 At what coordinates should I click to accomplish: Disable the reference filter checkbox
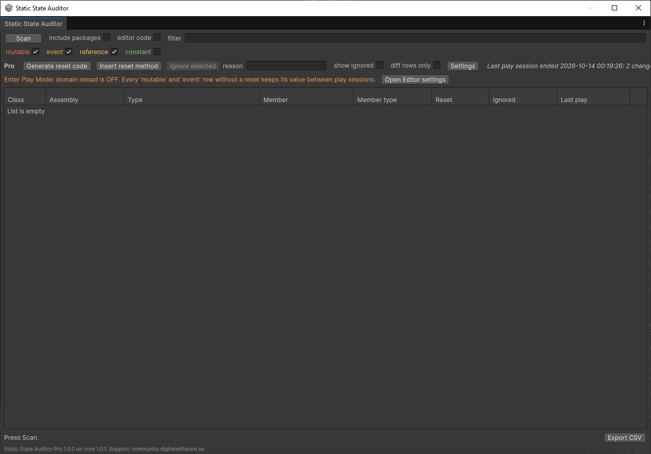point(114,52)
